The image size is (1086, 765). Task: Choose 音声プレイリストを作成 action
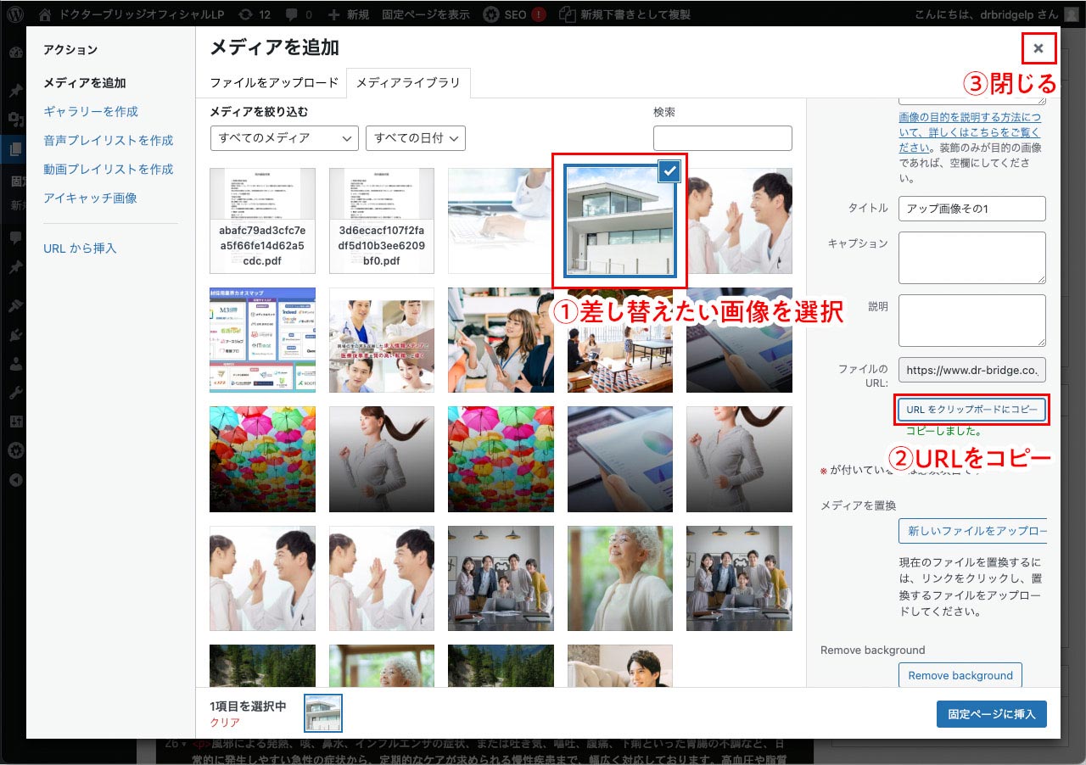(x=109, y=141)
